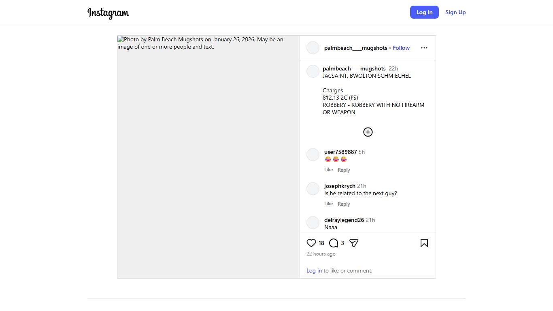Open the three-dot more options menu
The height and width of the screenshot is (311, 553).
coord(424,48)
